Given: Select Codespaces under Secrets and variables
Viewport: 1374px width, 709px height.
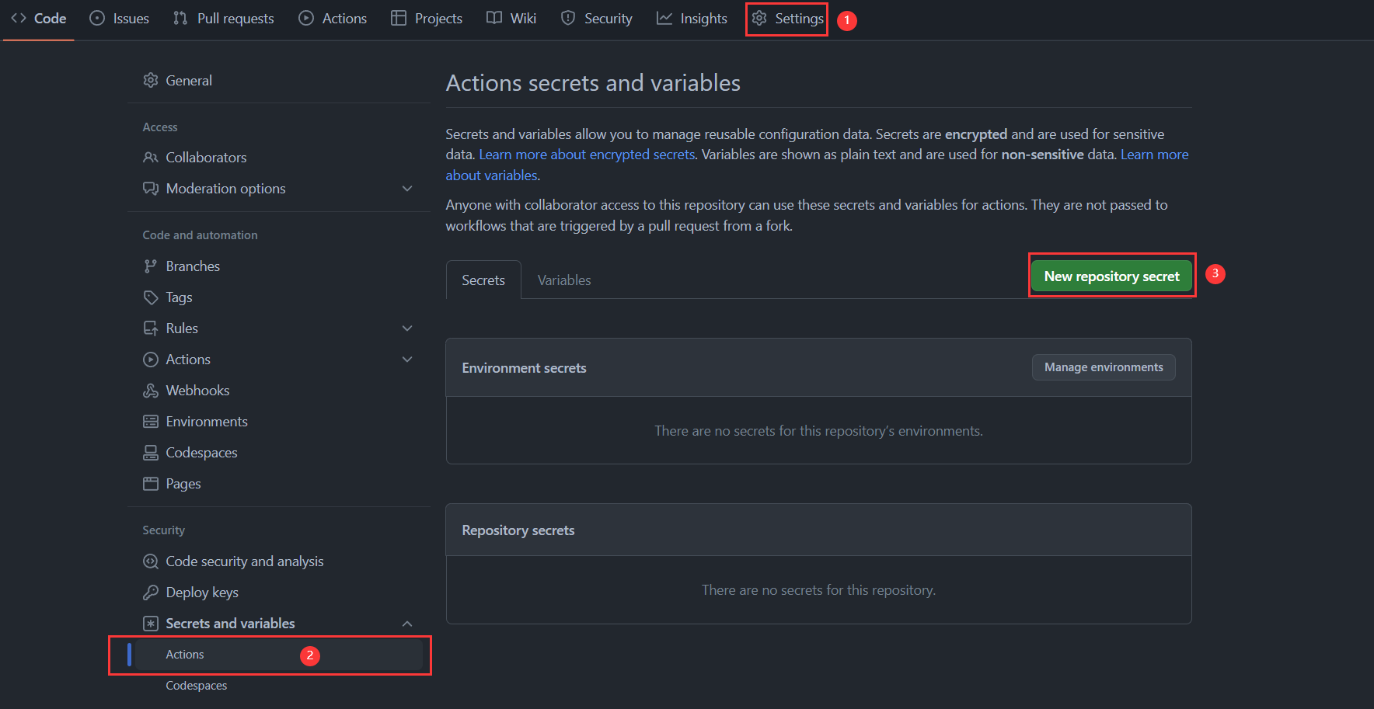Looking at the screenshot, I should tap(197, 686).
